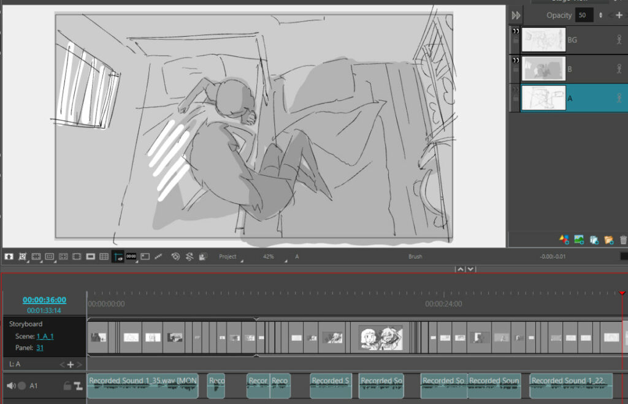The width and height of the screenshot is (628, 404).
Task: Click the Show Grid icon
Action: pyautogui.click(x=104, y=256)
